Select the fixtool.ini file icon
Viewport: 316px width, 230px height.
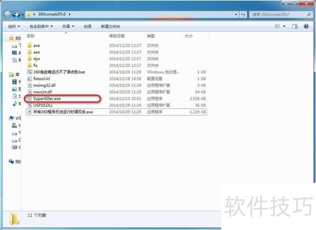click(30, 78)
